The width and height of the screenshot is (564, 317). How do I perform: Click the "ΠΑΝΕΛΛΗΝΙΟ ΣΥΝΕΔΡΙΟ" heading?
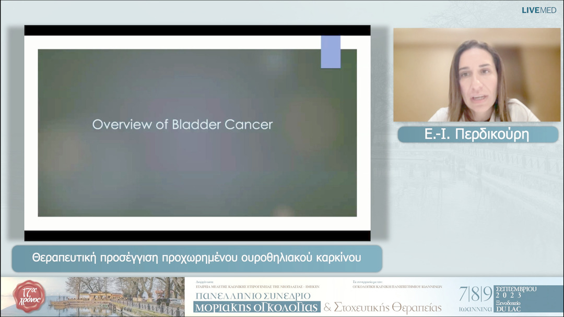(x=253, y=296)
